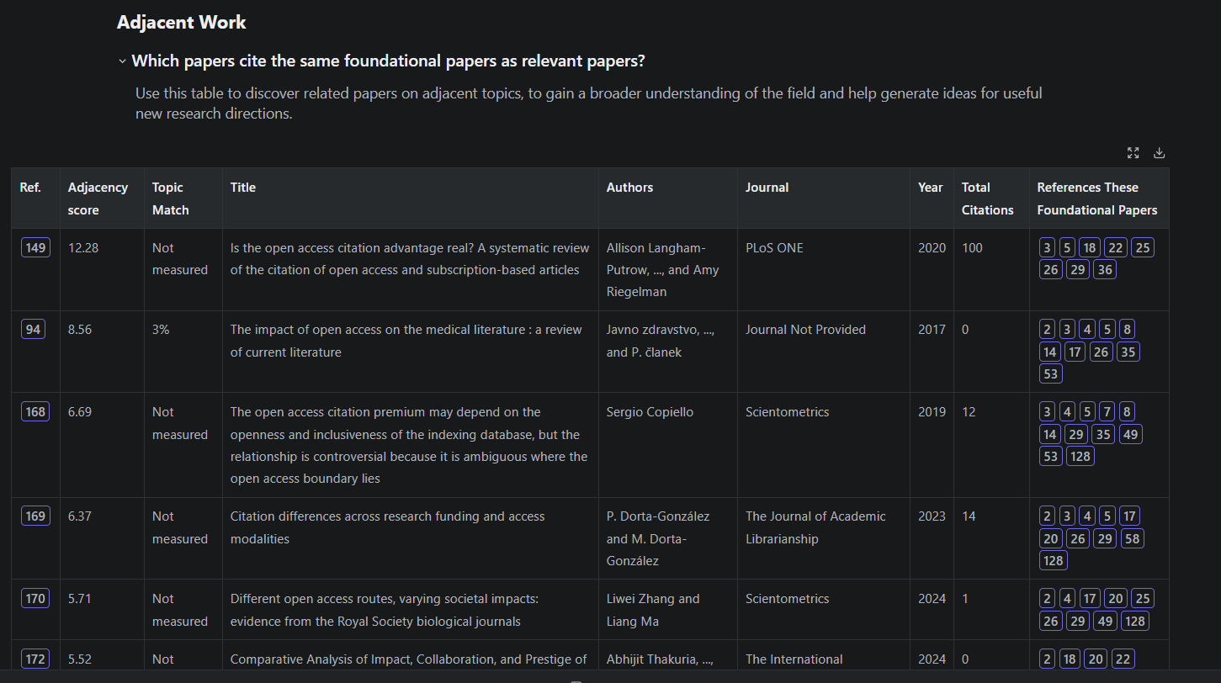Select reference badge 168
Image resolution: width=1221 pixels, height=683 pixels.
click(x=35, y=411)
